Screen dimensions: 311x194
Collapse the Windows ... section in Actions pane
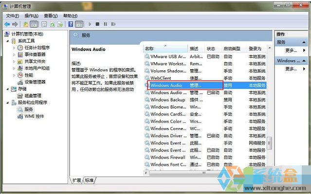click(304, 61)
